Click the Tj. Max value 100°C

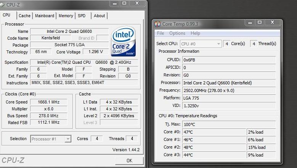(229, 124)
